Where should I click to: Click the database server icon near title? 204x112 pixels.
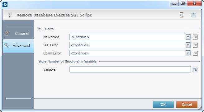[10, 15]
